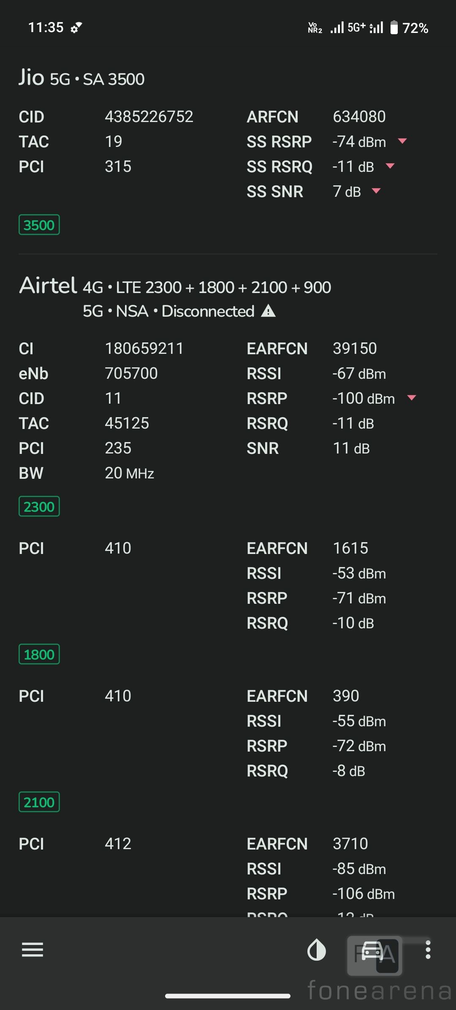Tap the SS RSRP down arrow indicator

(402, 141)
